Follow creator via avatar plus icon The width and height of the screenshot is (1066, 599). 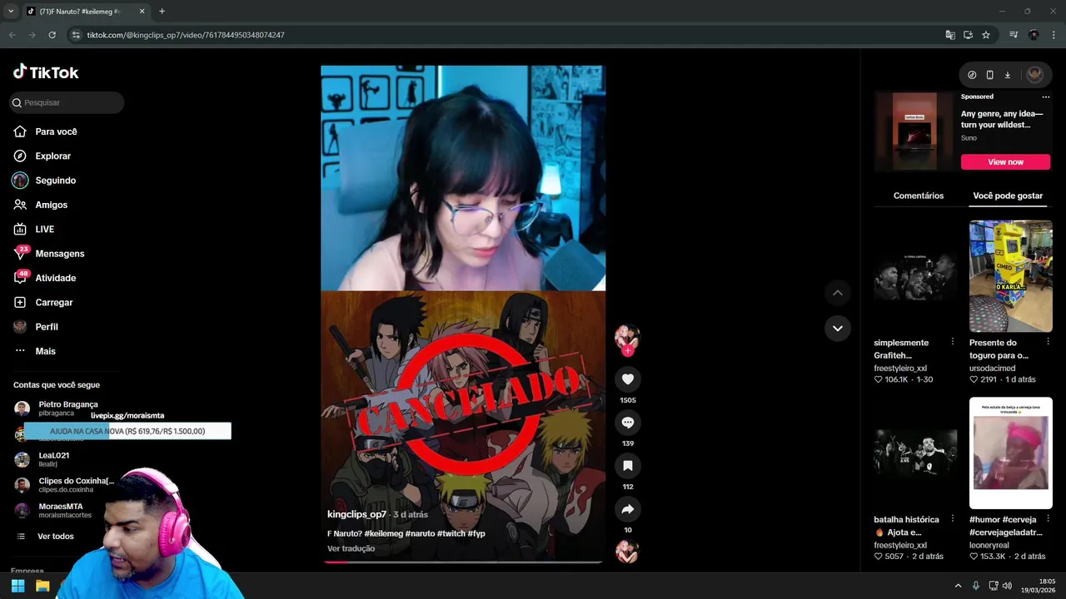627,350
